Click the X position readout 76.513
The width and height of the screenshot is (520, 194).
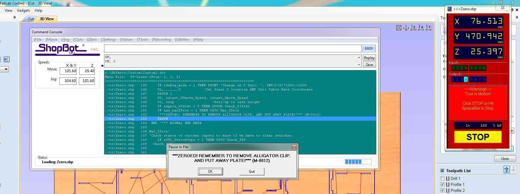(478, 22)
